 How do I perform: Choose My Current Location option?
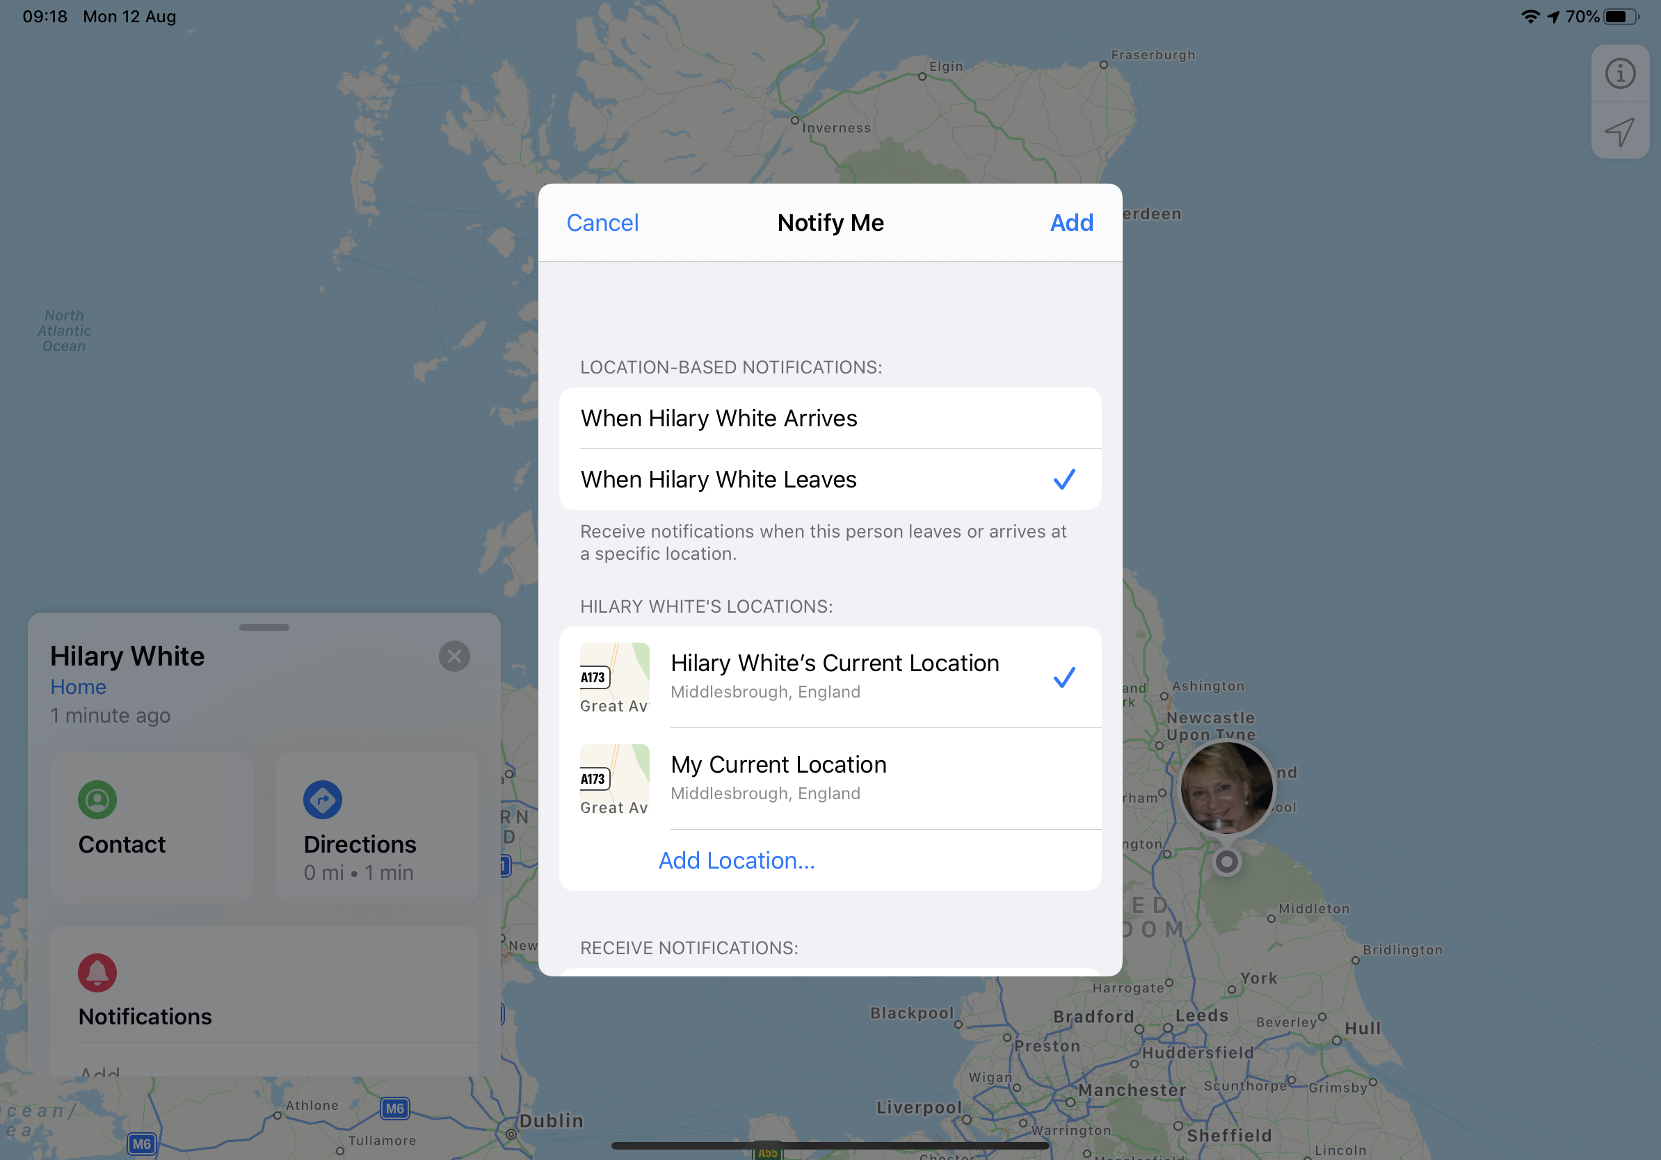point(830,778)
